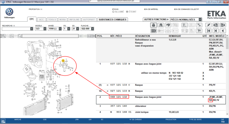Switch to the AUTOPART tab

click(x=89, y=20)
